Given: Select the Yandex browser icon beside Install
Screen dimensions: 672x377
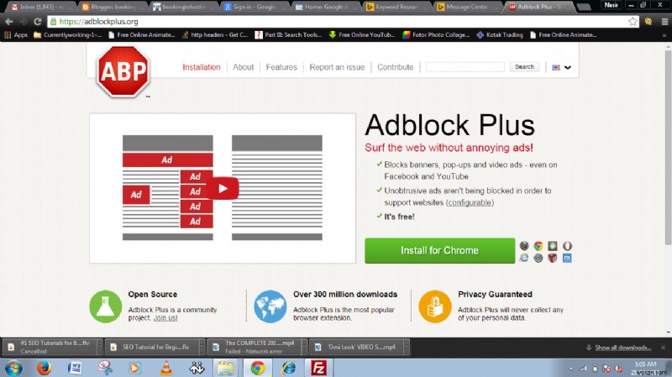Looking at the screenshot, I should click(x=553, y=258).
